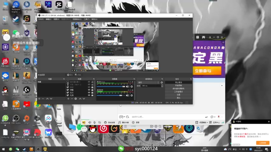Toggle visibility eye of 弹幕 source
The image size is (271, 152).
[89, 90]
